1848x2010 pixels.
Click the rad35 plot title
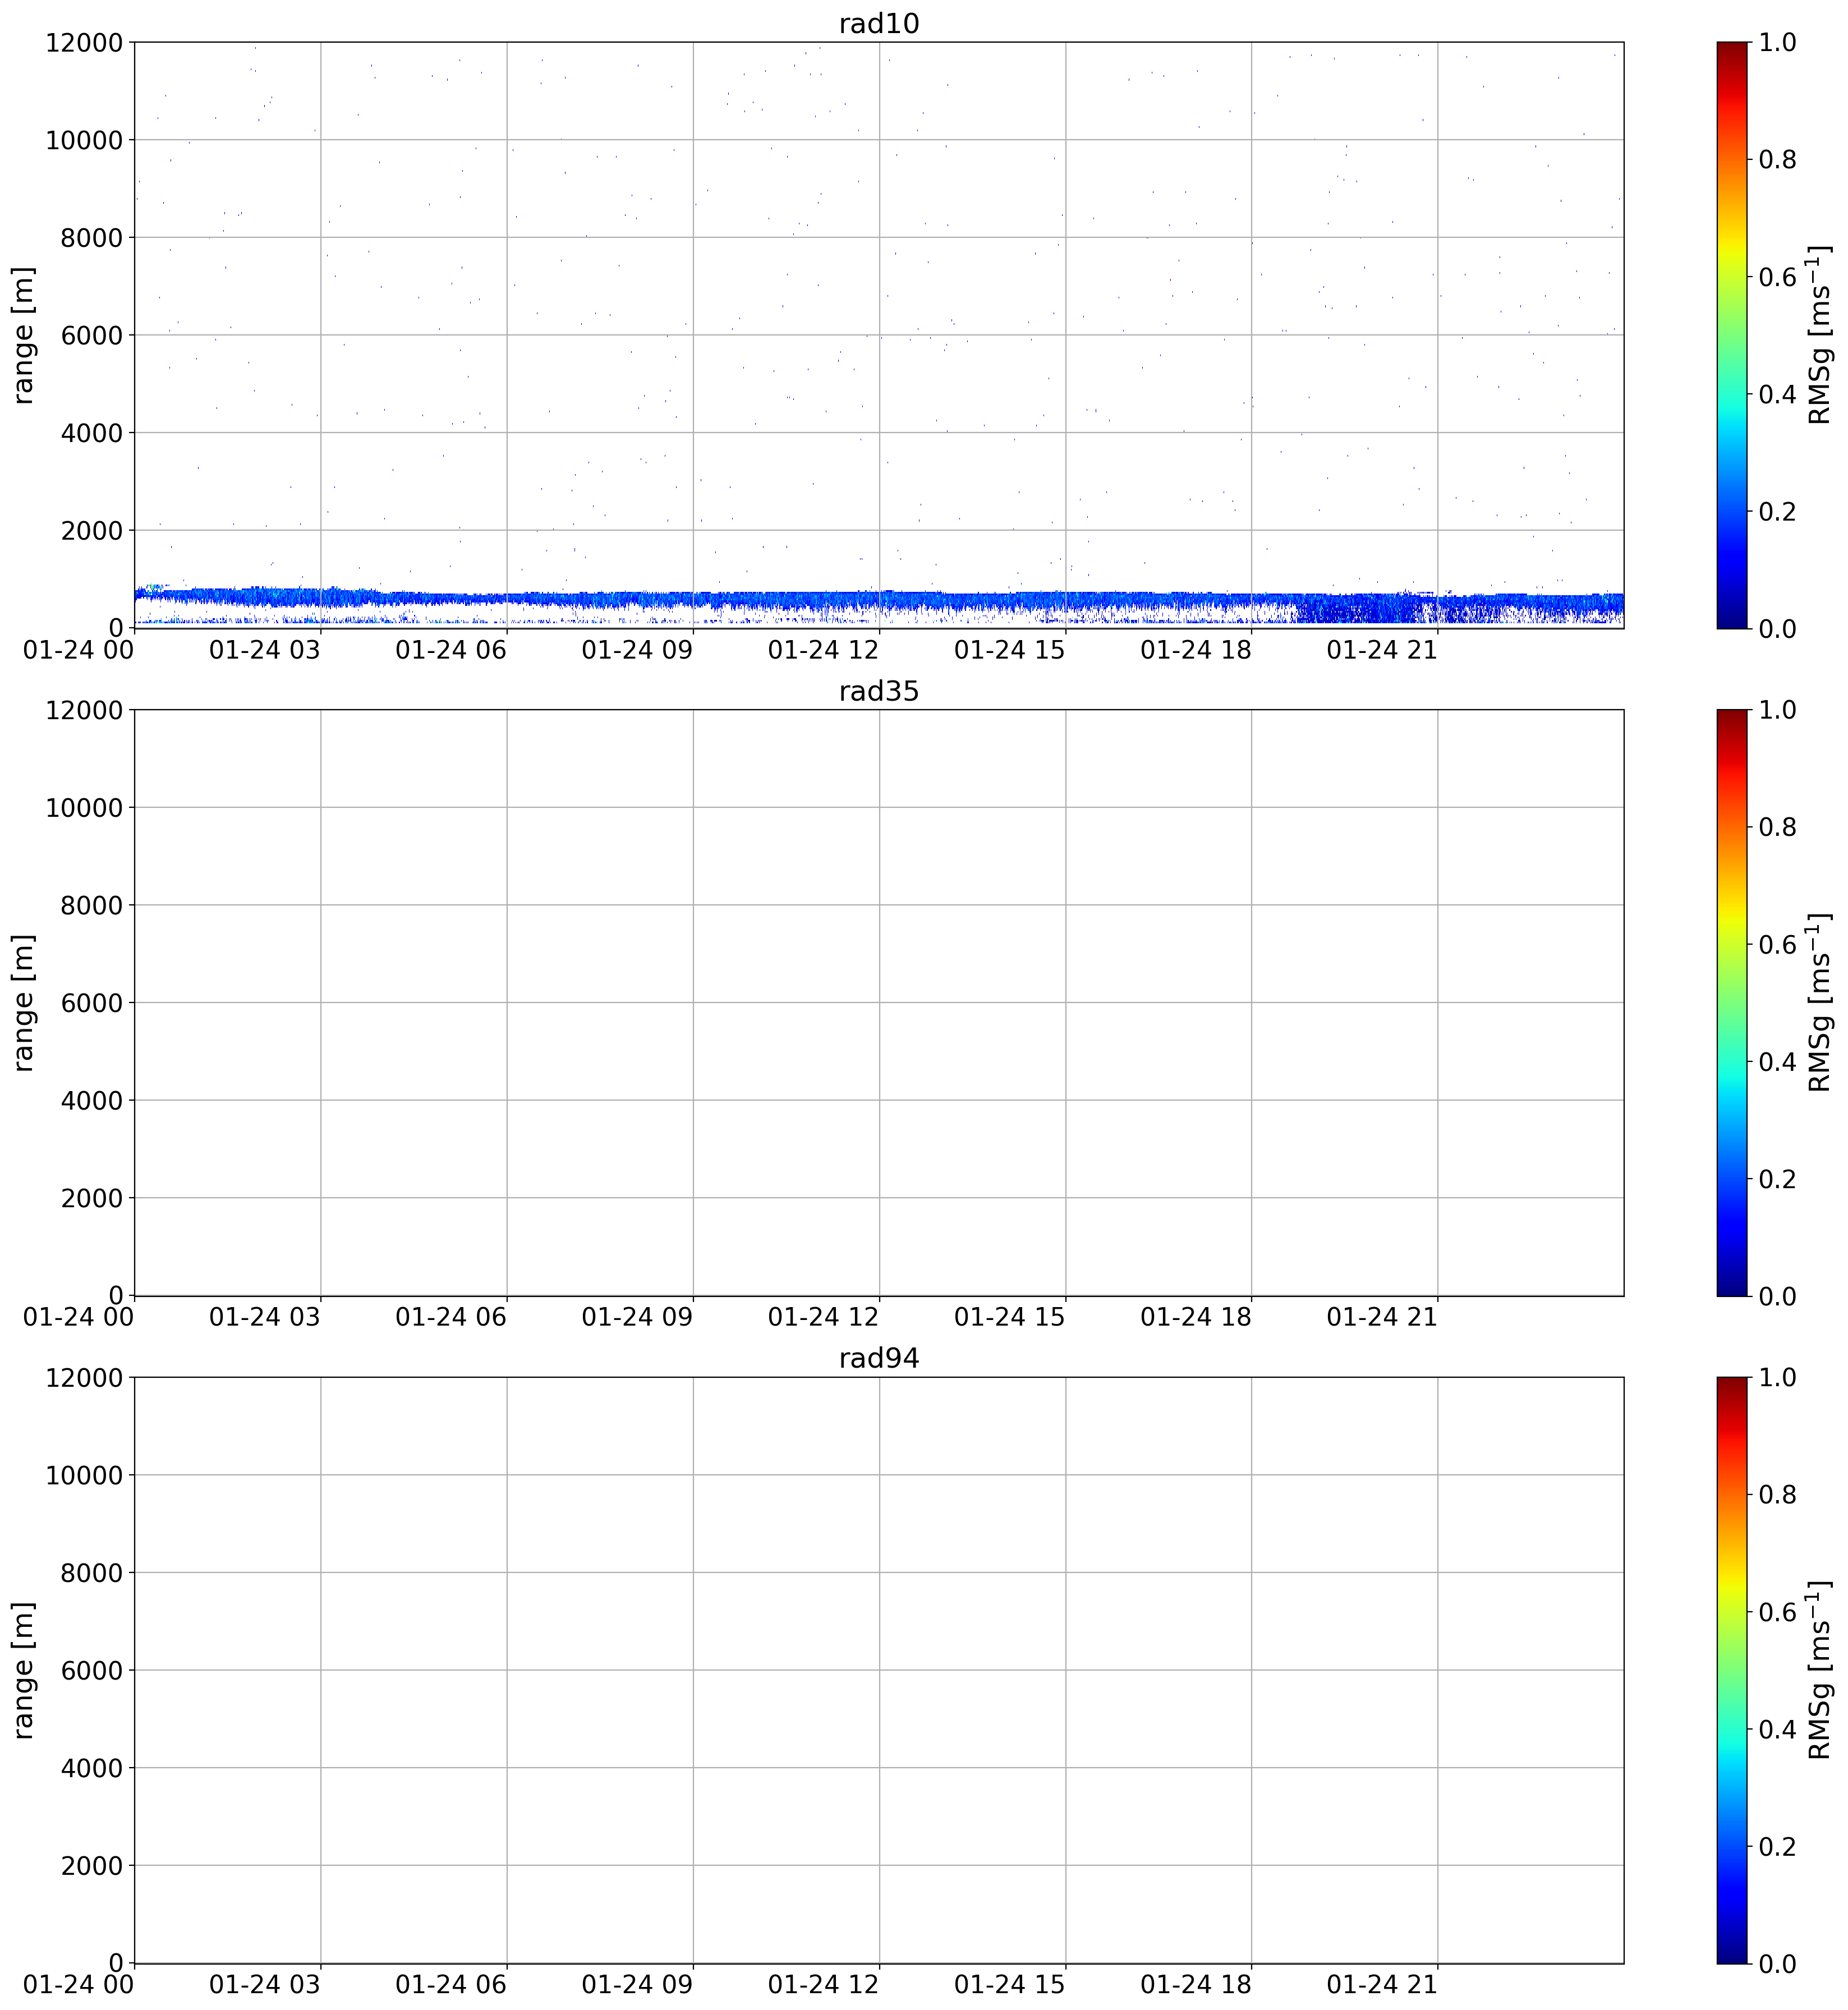(879, 691)
